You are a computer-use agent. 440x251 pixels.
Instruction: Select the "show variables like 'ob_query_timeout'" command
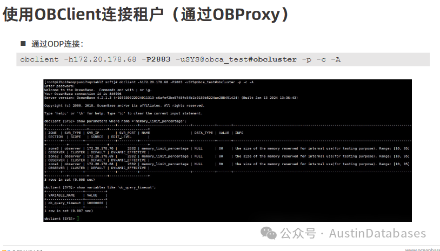(116, 187)
